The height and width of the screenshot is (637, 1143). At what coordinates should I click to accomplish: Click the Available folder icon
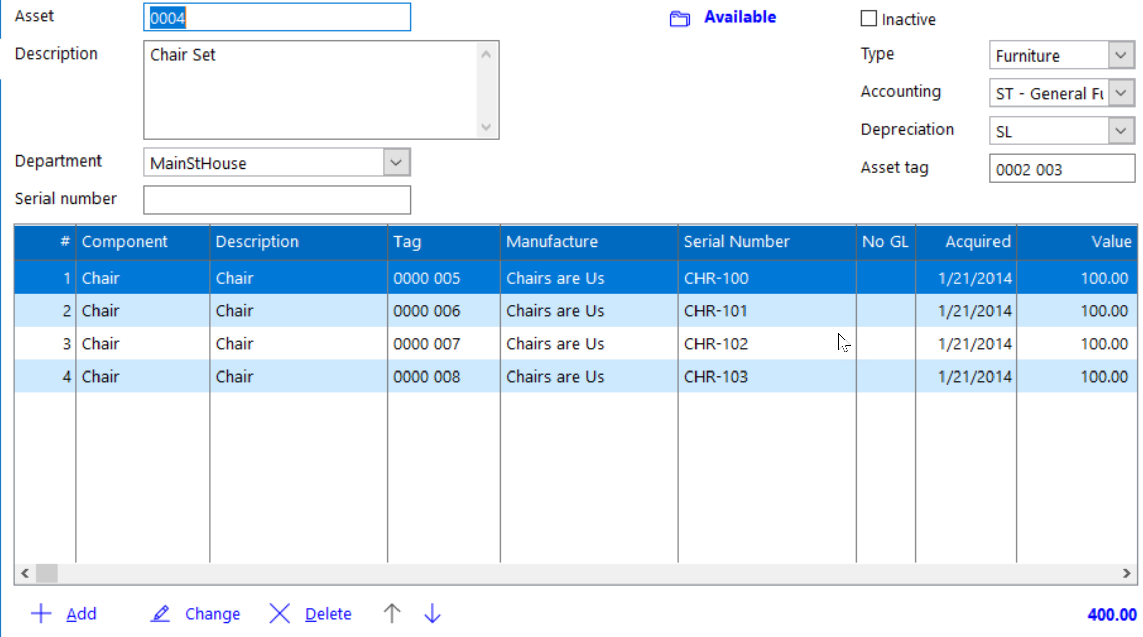(x=679, y=19)
